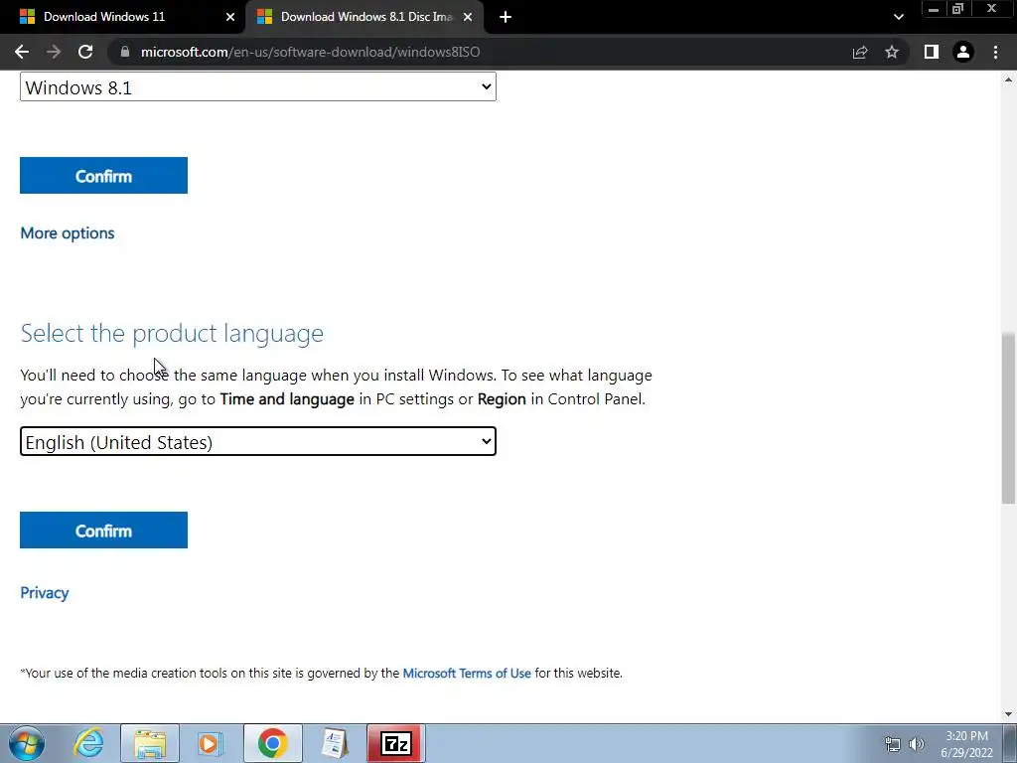Open the browser side panel
This screenshot has width=1017, height=763.
(932, 52)
